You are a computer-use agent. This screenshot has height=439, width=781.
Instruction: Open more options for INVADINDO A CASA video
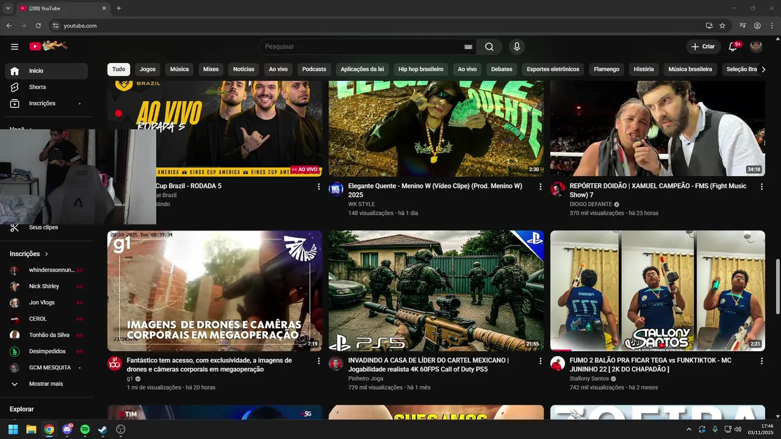tap(540, 361)
